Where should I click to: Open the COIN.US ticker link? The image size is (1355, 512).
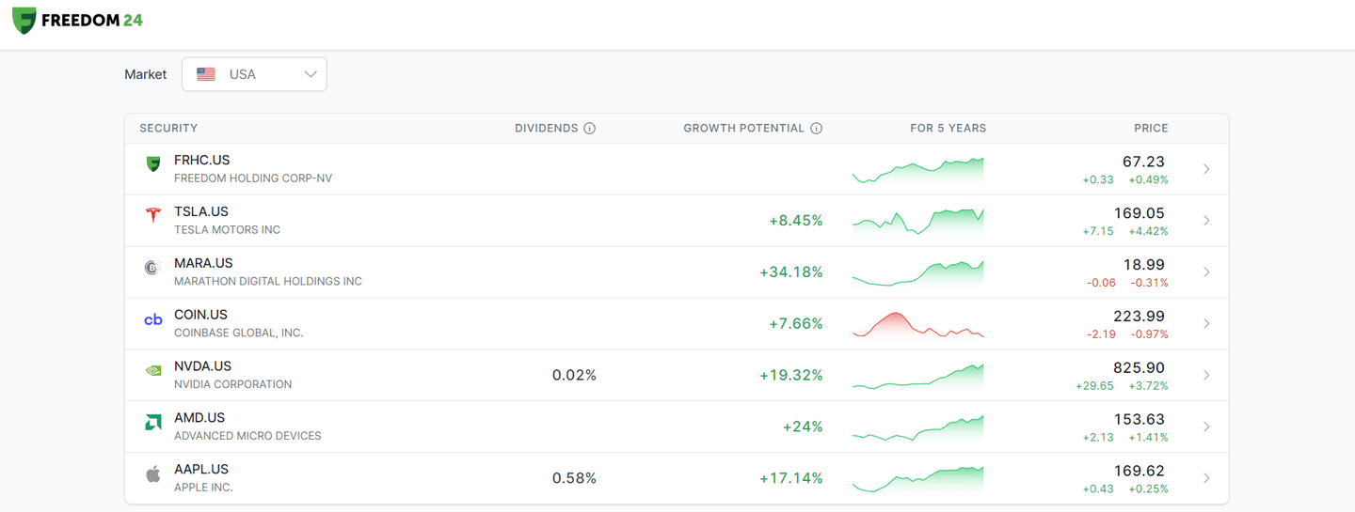[x=200, y=315]
